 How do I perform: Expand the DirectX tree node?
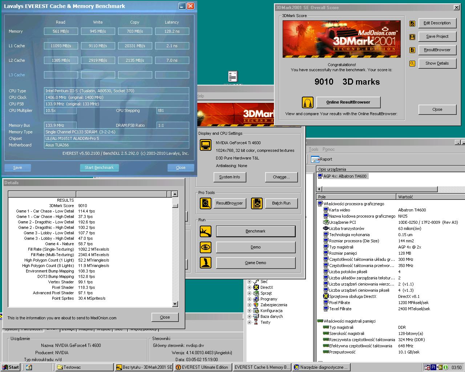coord(250,287)
